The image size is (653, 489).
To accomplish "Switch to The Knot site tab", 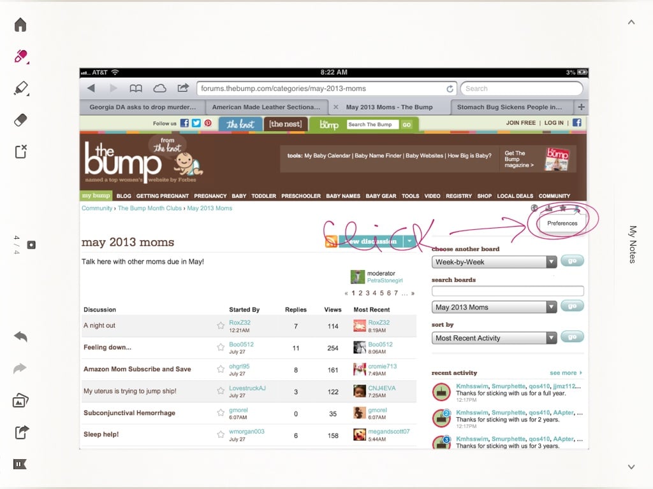I will tap(240, 124).
